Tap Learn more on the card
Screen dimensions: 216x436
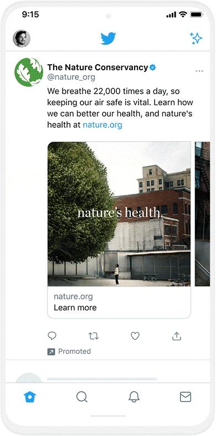pyautogui.click(x=75, y=308)
